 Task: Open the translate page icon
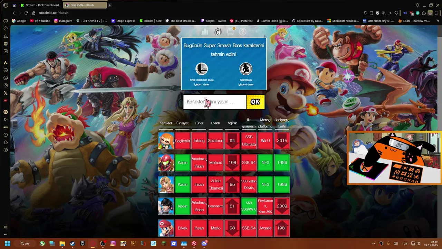[384, 13]
